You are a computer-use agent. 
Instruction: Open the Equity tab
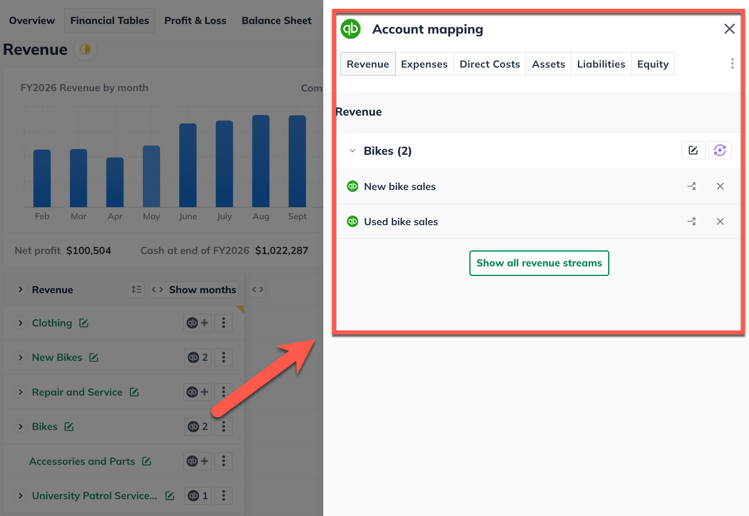(653, 64)
